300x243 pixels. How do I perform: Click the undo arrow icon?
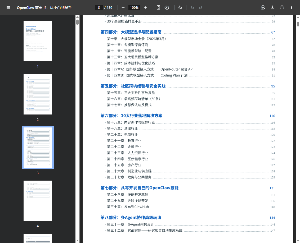(x=192, y=7)
